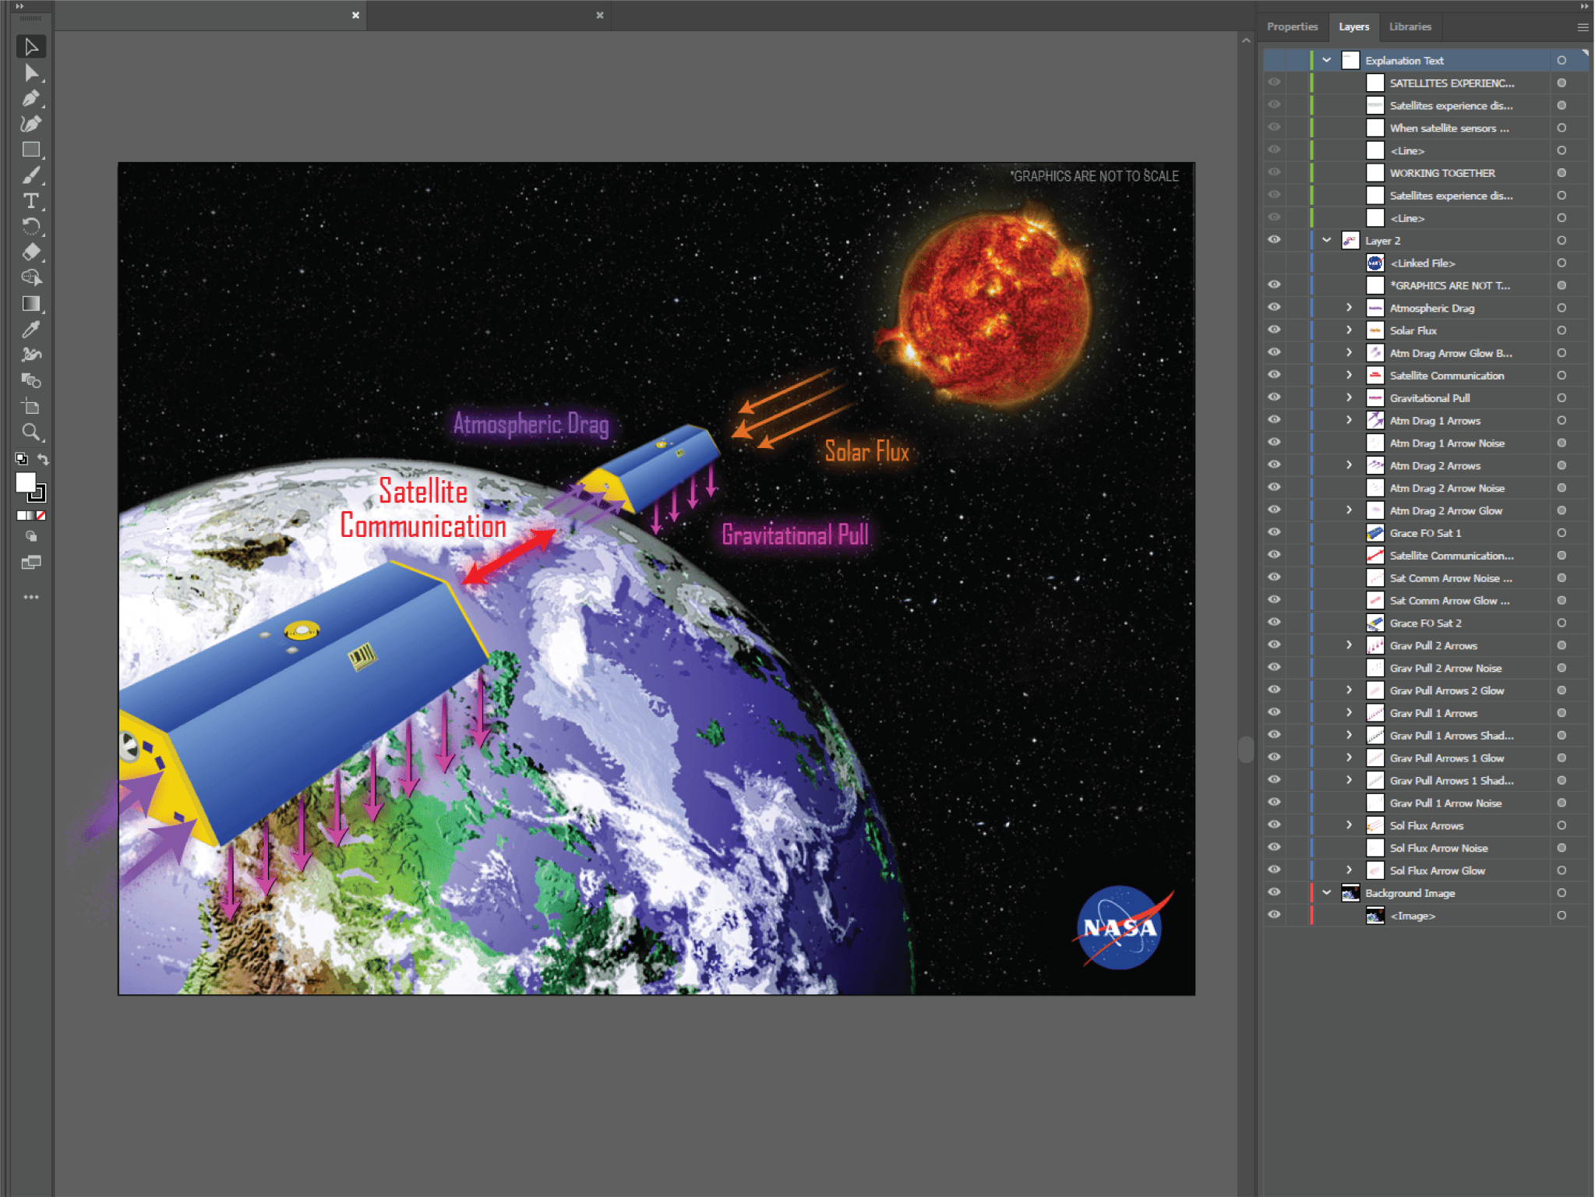Expand the Atmospheric Drag group

[1349, 308]
